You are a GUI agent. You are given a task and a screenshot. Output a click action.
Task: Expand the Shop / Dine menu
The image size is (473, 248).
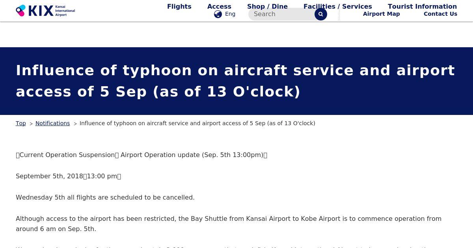coord(267,6)
